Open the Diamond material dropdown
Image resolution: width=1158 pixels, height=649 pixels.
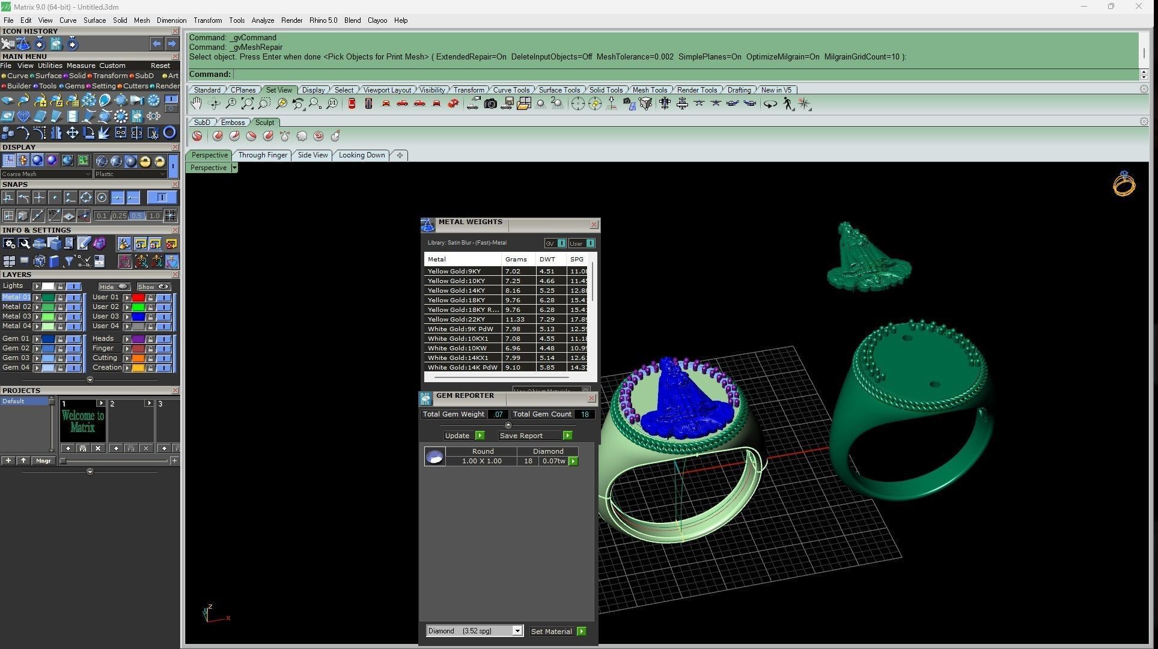click(517, 631)
